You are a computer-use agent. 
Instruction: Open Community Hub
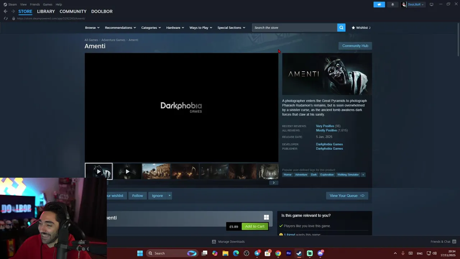tap(355, 46)
